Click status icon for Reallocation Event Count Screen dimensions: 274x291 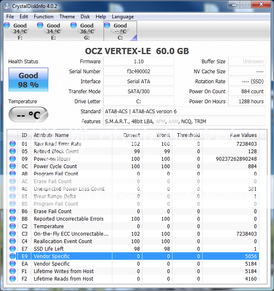[x=13, y=241]
